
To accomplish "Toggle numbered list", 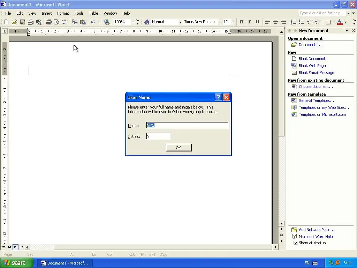I will [294, 22].
